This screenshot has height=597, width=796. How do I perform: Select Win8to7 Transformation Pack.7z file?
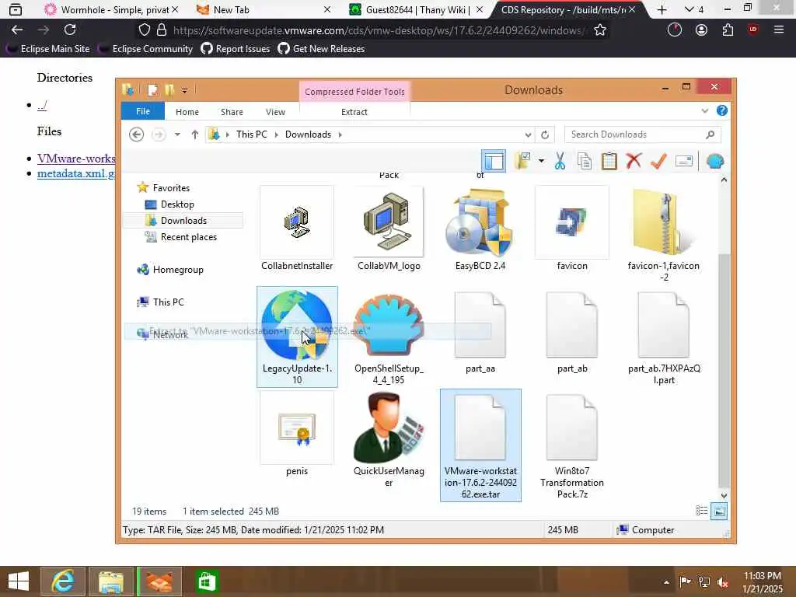click(572, 445)
